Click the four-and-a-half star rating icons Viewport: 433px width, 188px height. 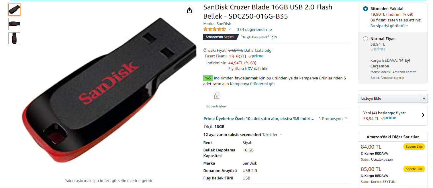click(x=215, y=29)
